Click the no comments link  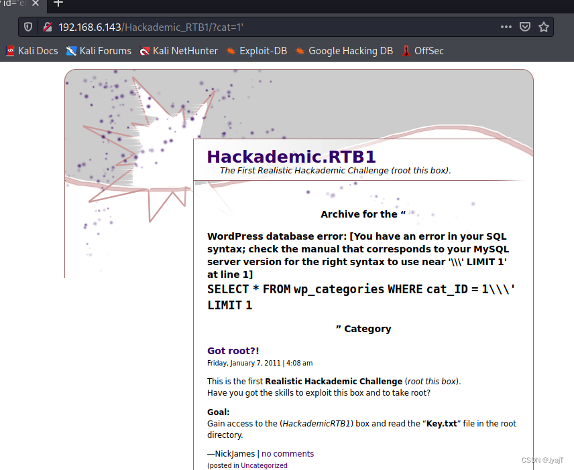click(x=288, y=453)
